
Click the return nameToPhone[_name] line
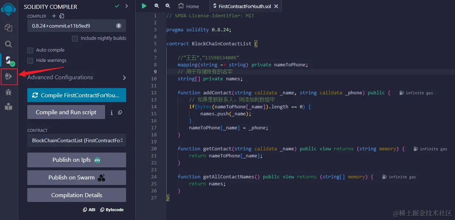[226, 156]
